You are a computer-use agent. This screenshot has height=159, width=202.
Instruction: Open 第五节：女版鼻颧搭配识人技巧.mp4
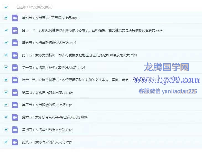point(49,43)
